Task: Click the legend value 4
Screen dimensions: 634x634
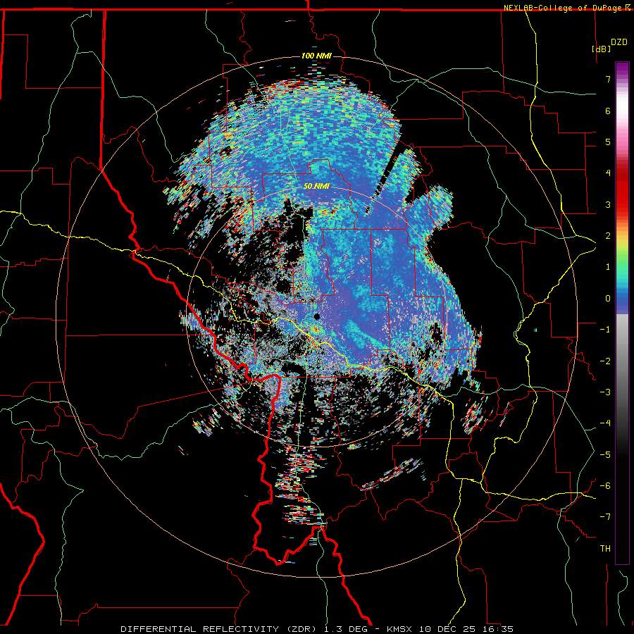Action: [608, 173]
